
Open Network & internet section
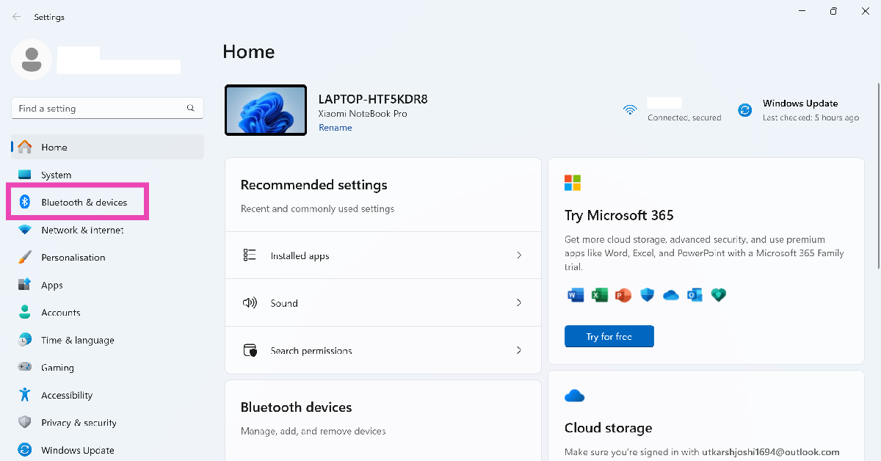(x=82, y=230)
